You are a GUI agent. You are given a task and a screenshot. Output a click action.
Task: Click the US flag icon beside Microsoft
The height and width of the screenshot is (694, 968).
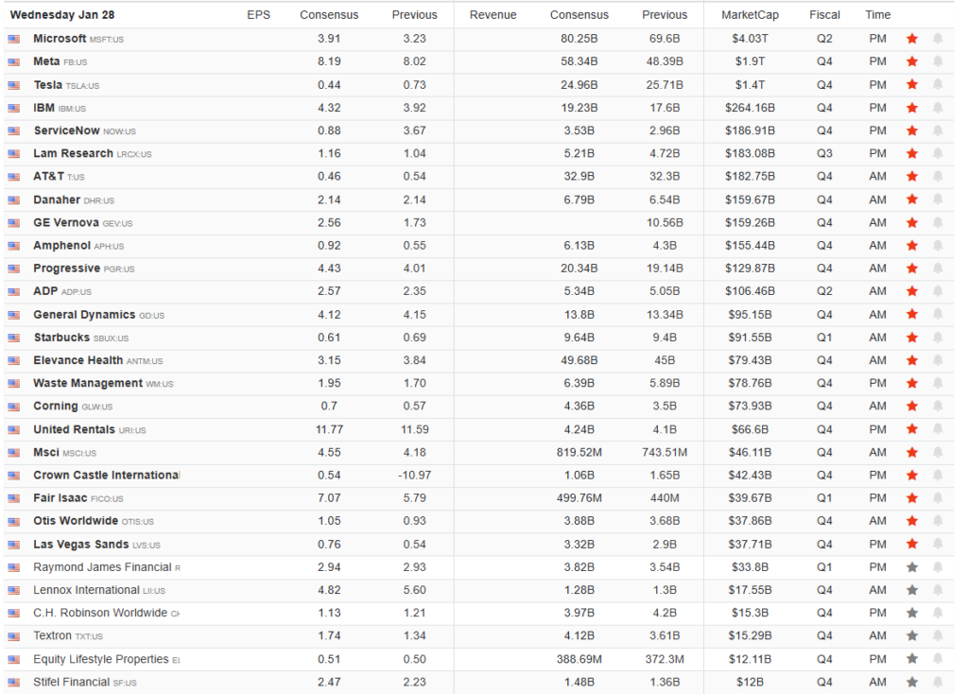[x=12, y=38]
